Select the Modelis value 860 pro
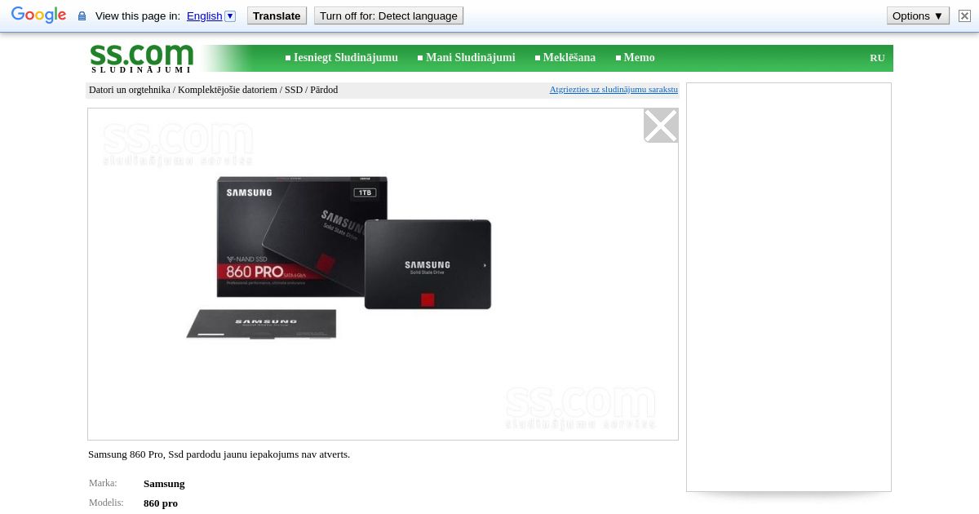Screen dimensions: 979x514 coord(161,503)
